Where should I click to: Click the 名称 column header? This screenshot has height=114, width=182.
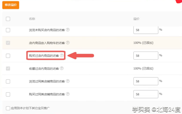pos(32,19)
